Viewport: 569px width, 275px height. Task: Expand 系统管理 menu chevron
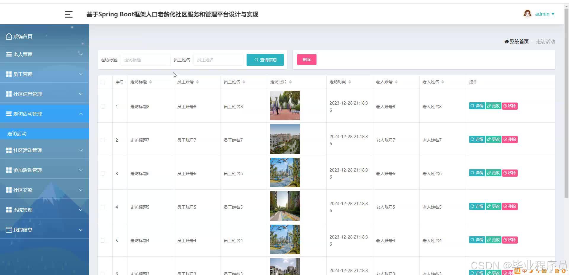tap(81, 210)
